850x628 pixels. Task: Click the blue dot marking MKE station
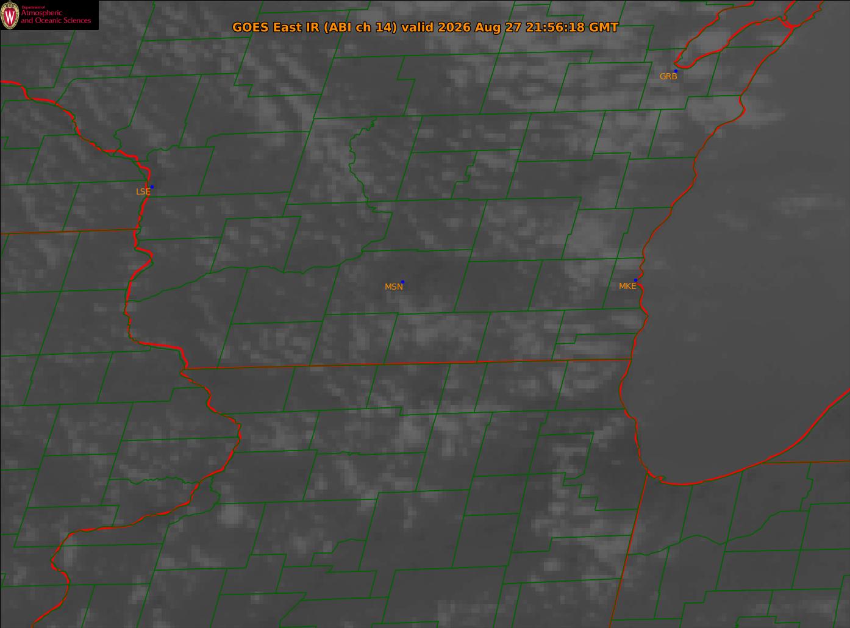tap(635, 280)
